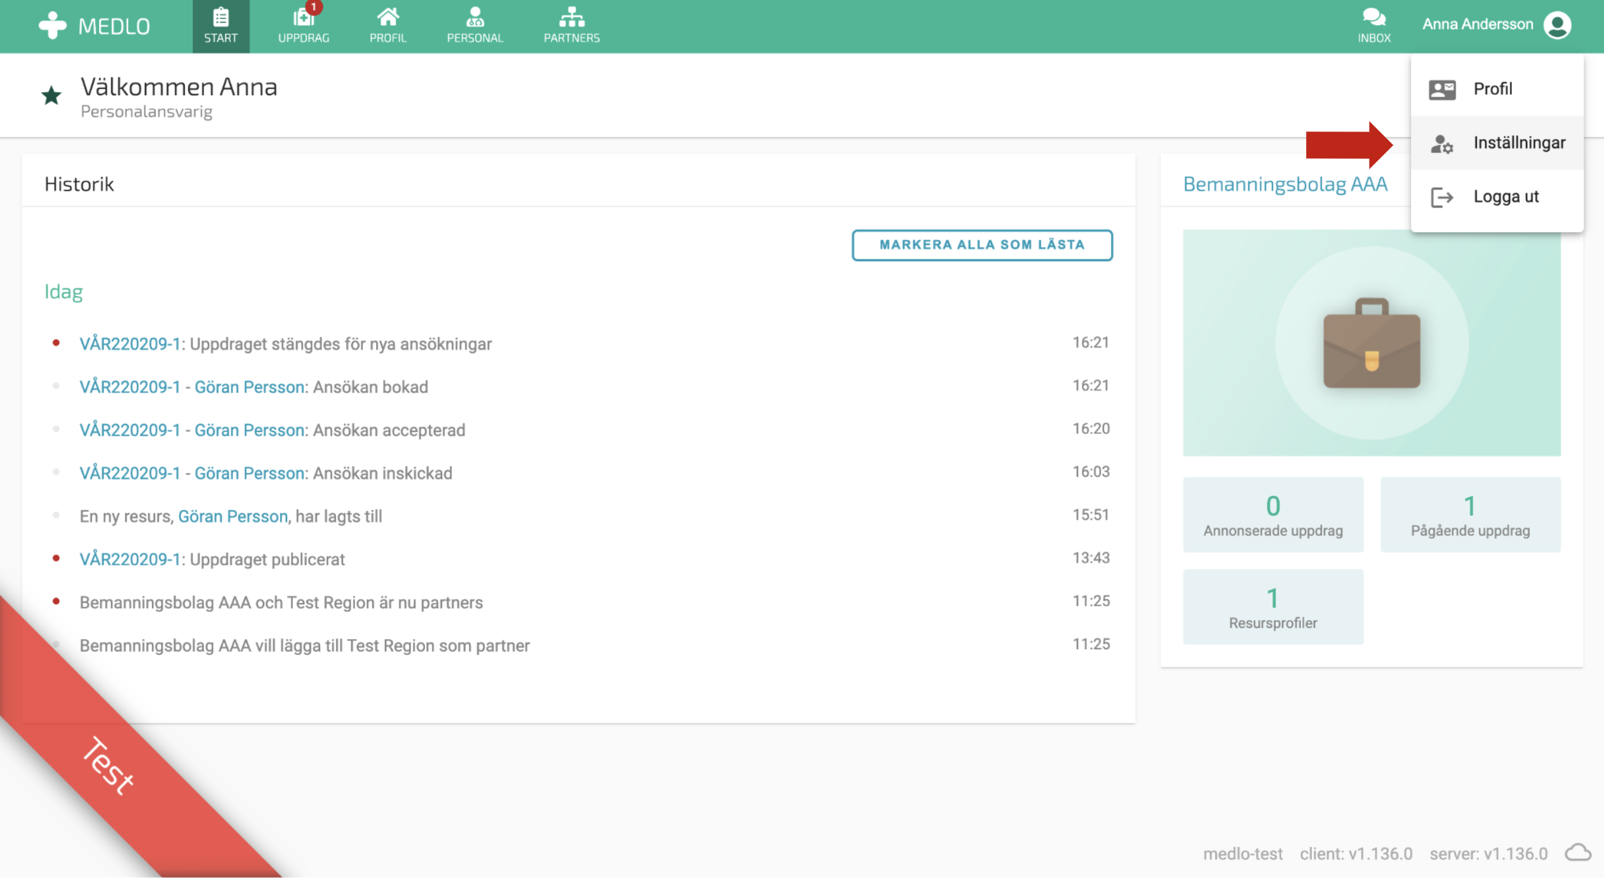
Task: Open Uppdrag with notification badge
Action: coord(304,26)
